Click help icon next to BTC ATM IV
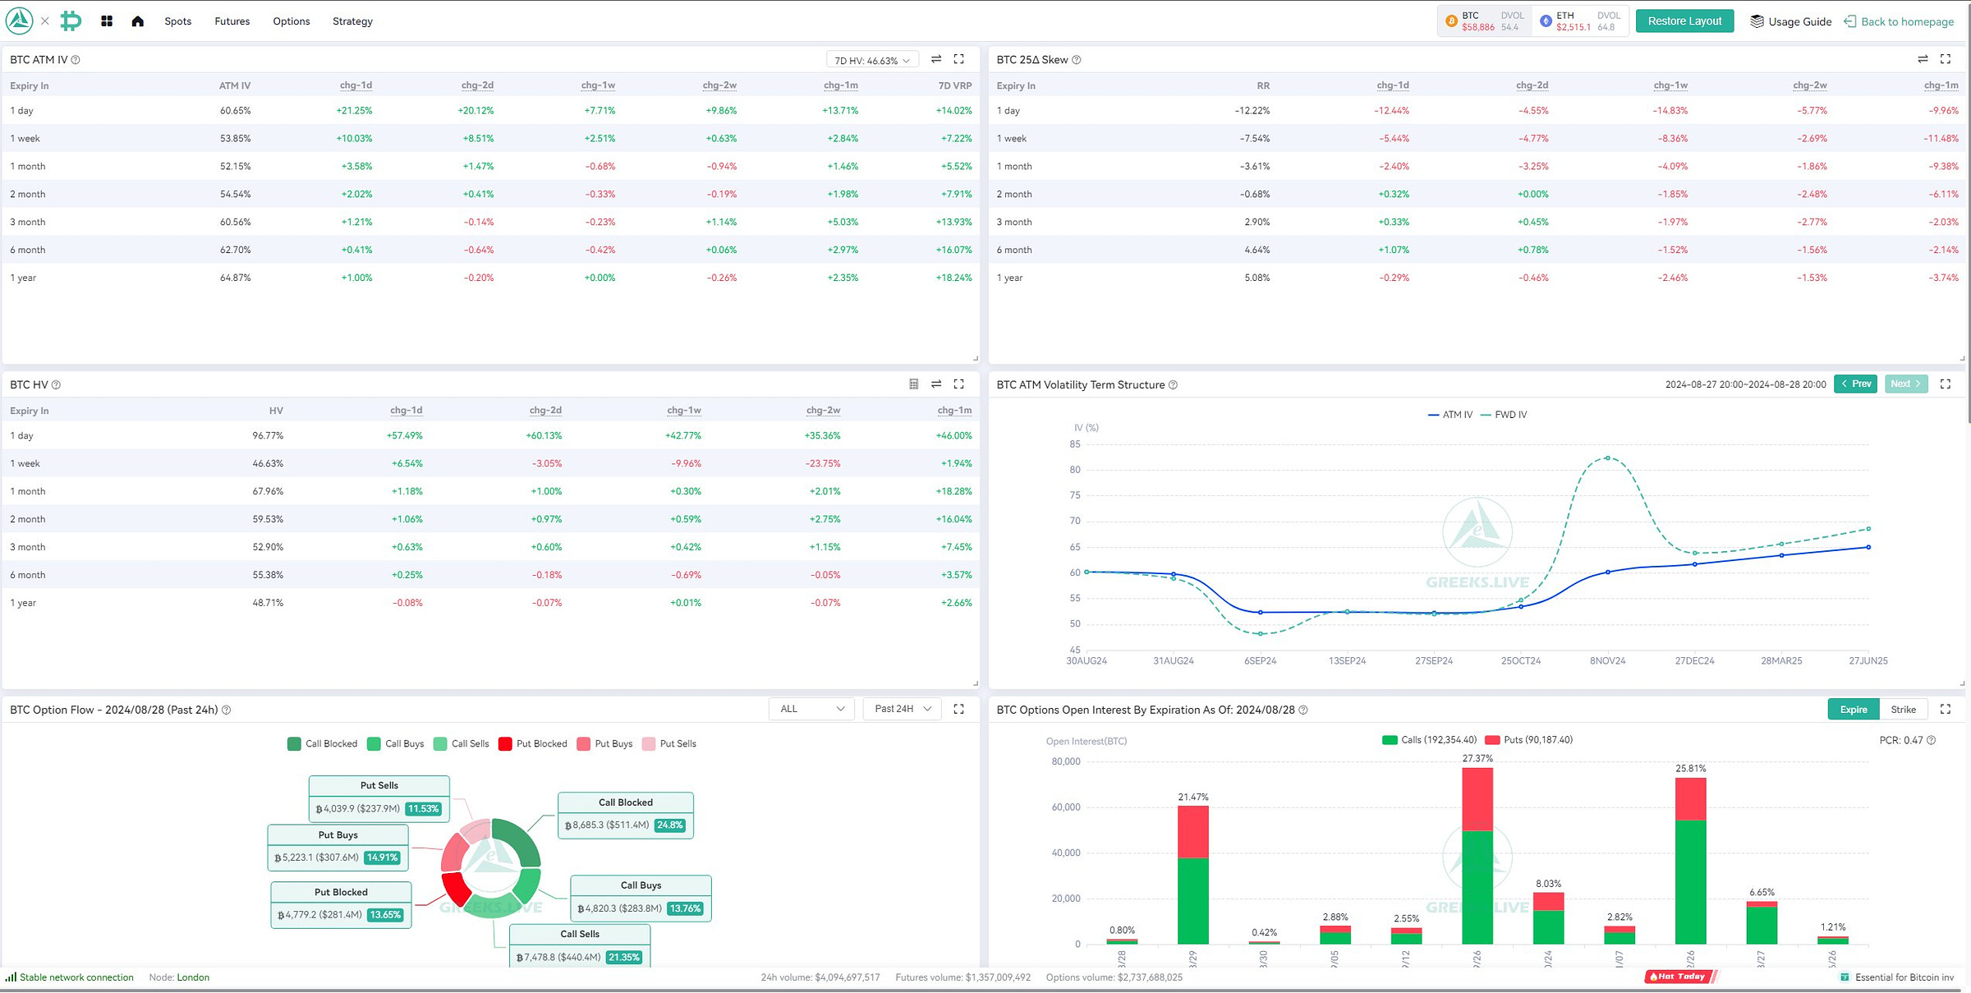This screenshot has height=993, width=1971. pos(76,60)
